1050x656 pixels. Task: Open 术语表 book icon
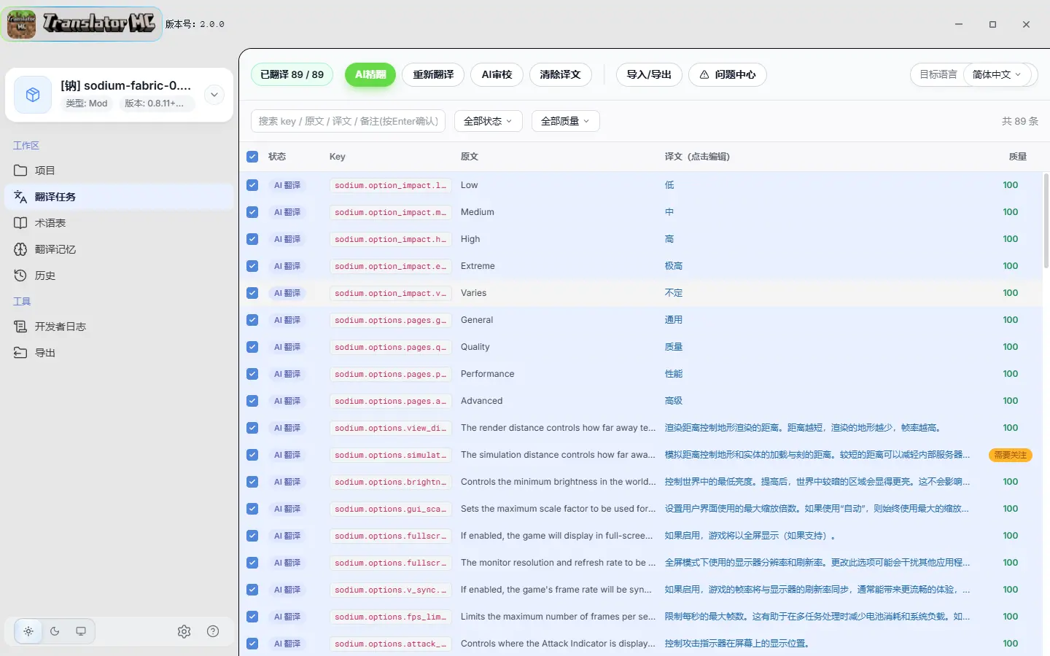click(20, 223)
